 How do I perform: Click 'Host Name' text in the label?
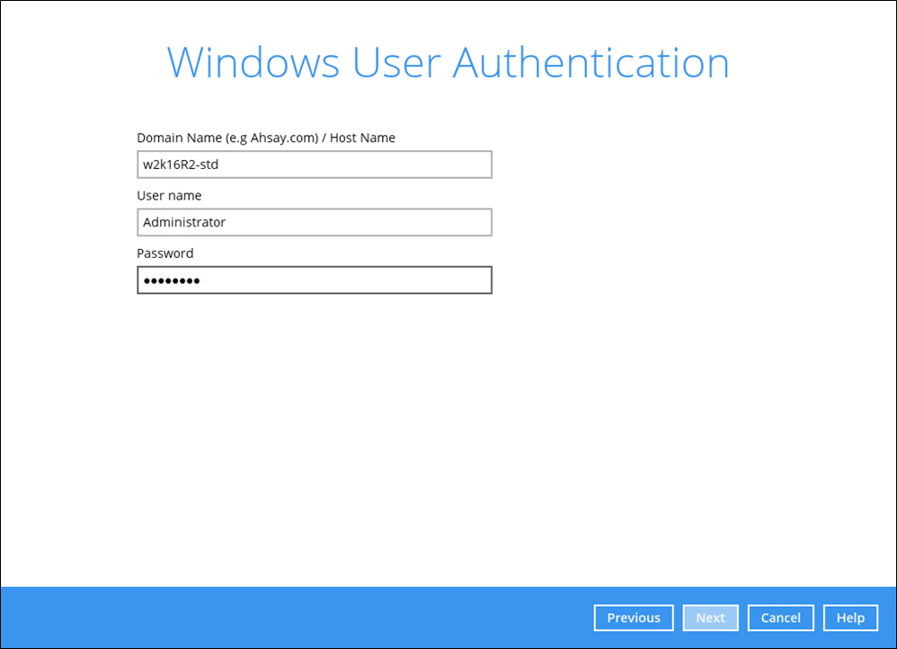pos(362,138)
